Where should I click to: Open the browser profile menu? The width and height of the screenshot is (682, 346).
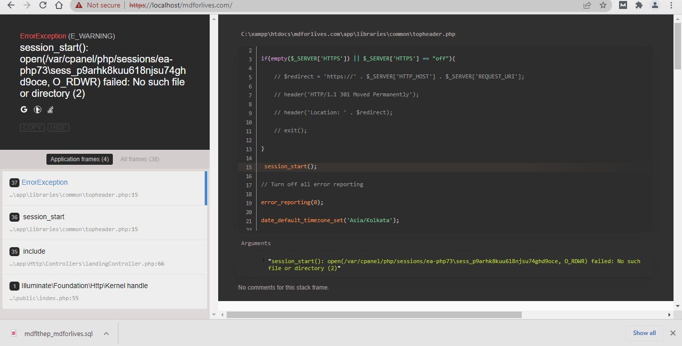click(x=655, y=5)
